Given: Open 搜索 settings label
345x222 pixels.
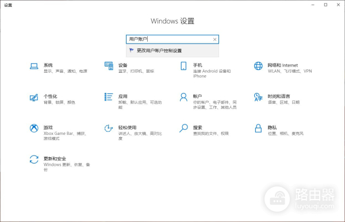Looking at the screenshot, I should tap(198, 127).
